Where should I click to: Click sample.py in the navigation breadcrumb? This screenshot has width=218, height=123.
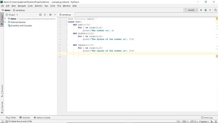tap(19, 10)
